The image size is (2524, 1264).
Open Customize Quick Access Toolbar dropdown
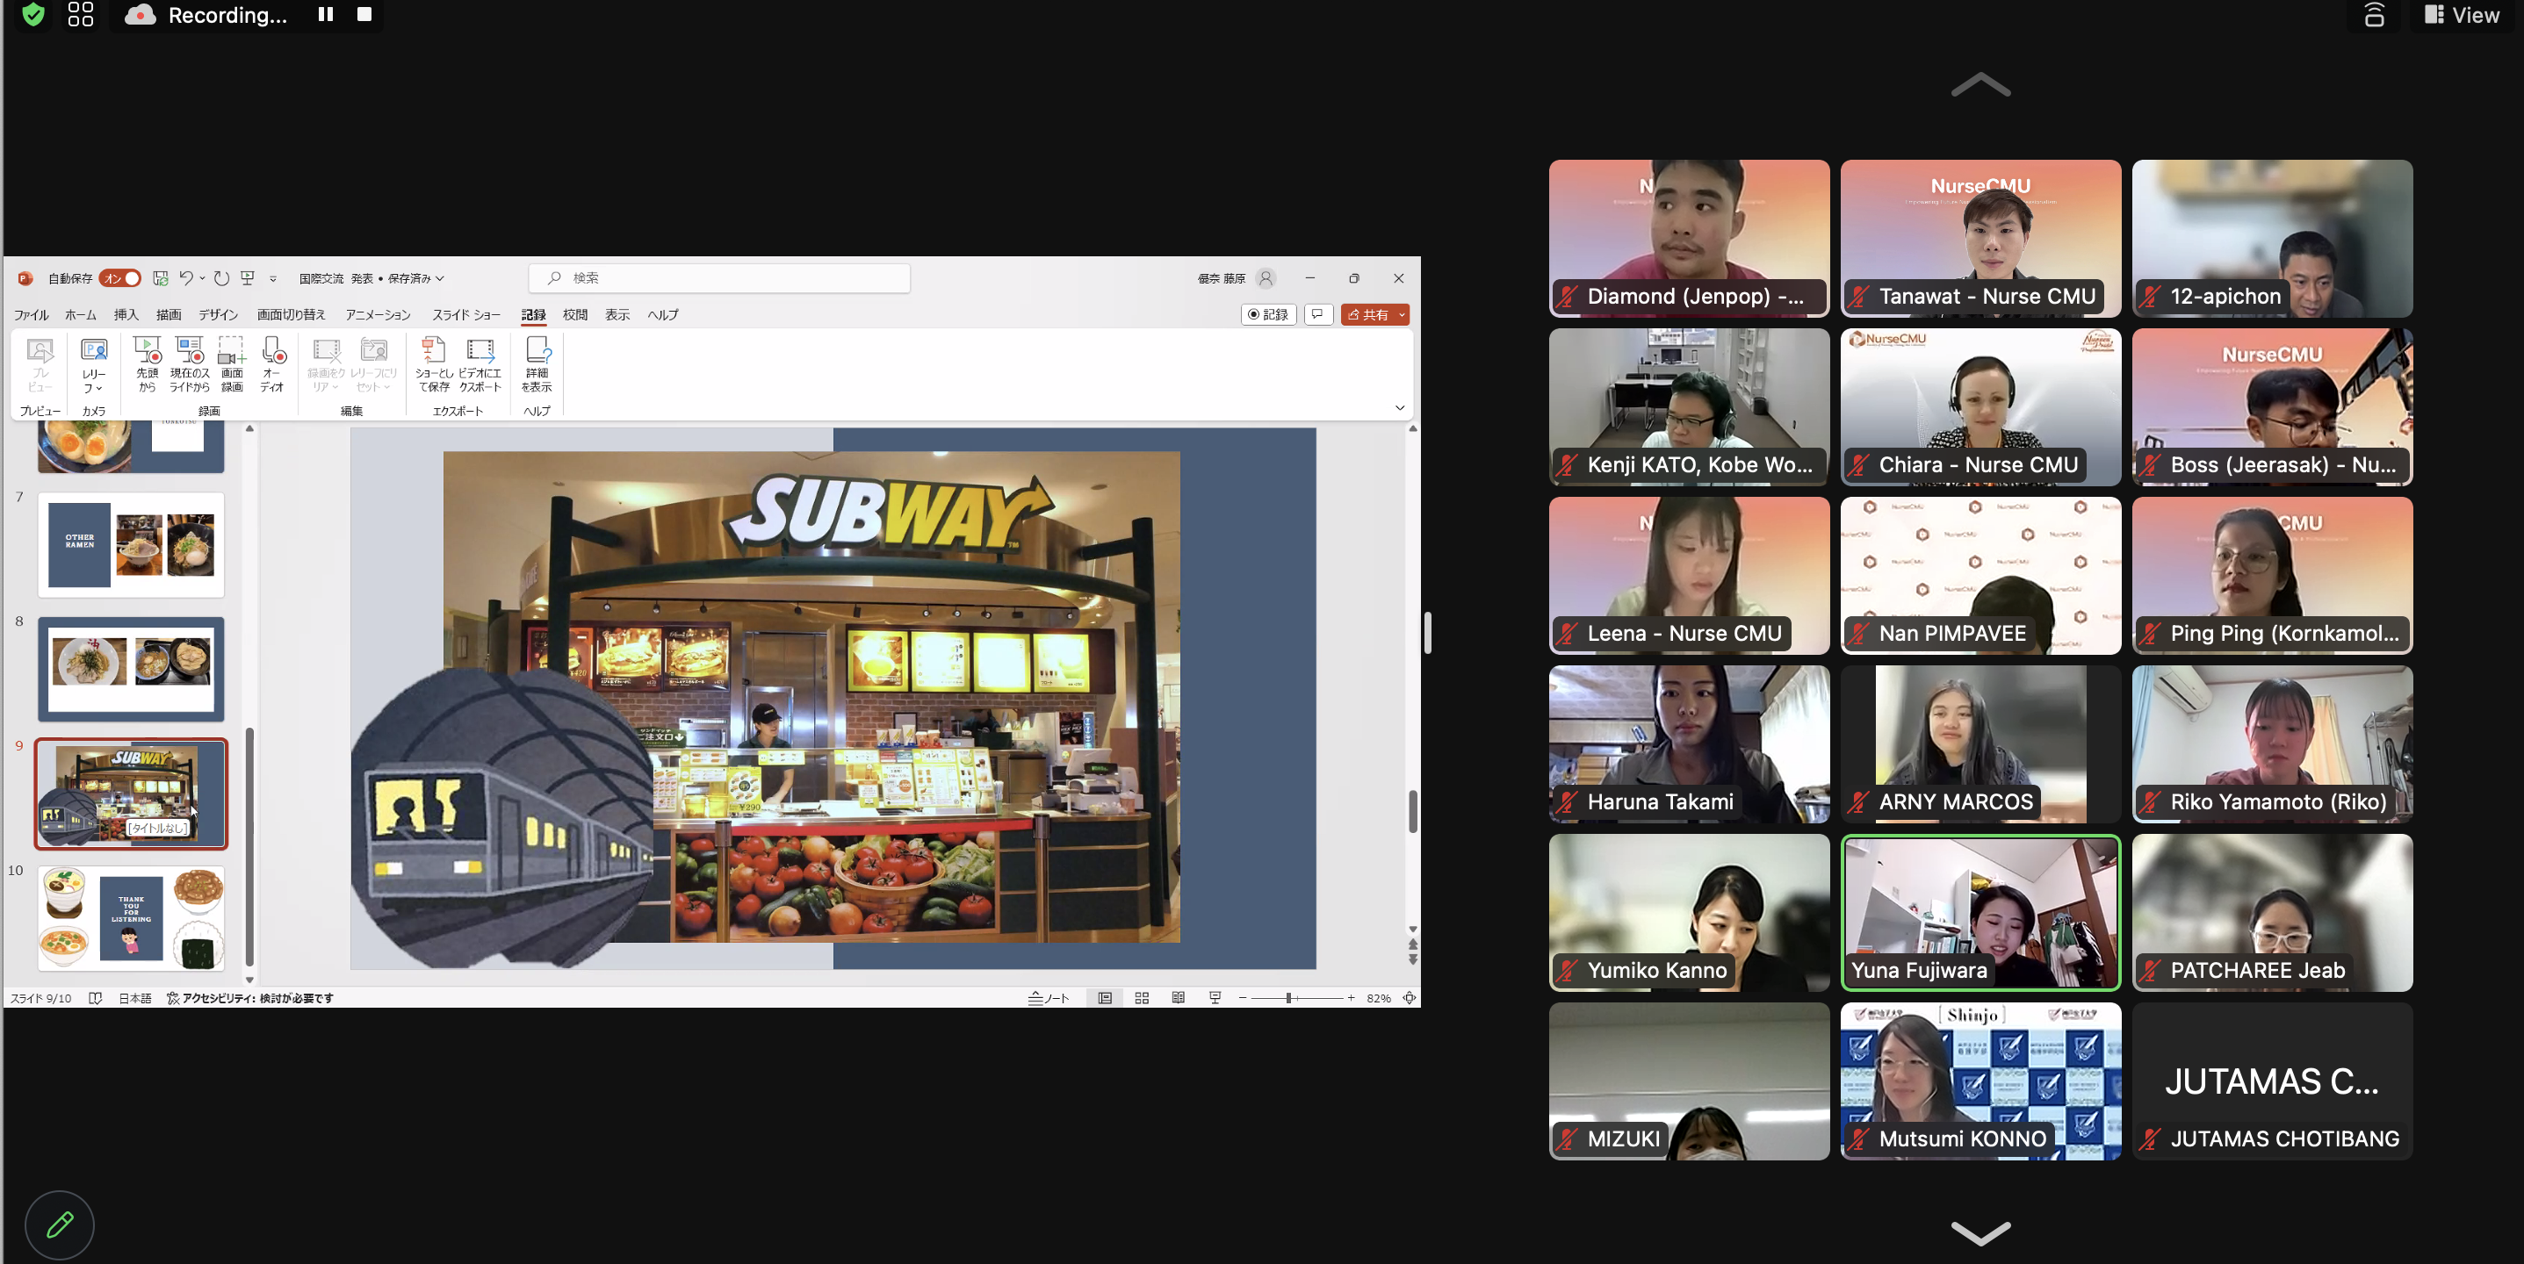click(273, 279)
